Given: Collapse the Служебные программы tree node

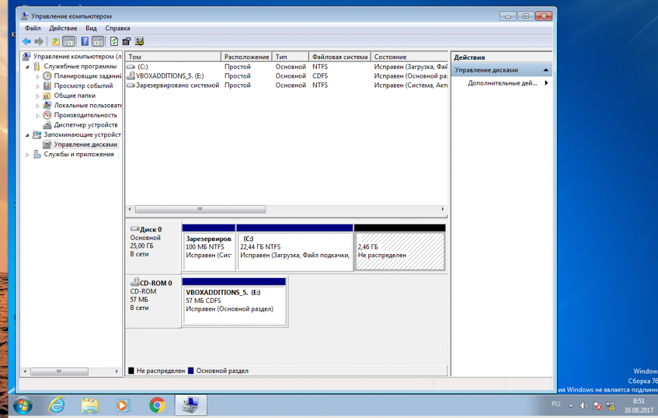Looking at the screenshot, I should tap(28, 66).
